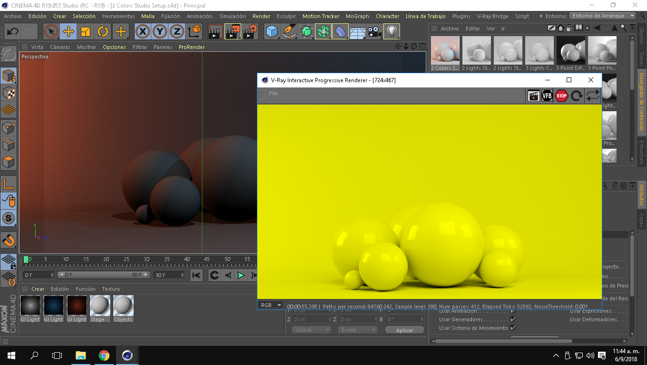Toggle the X axis lock

(142, 32)
